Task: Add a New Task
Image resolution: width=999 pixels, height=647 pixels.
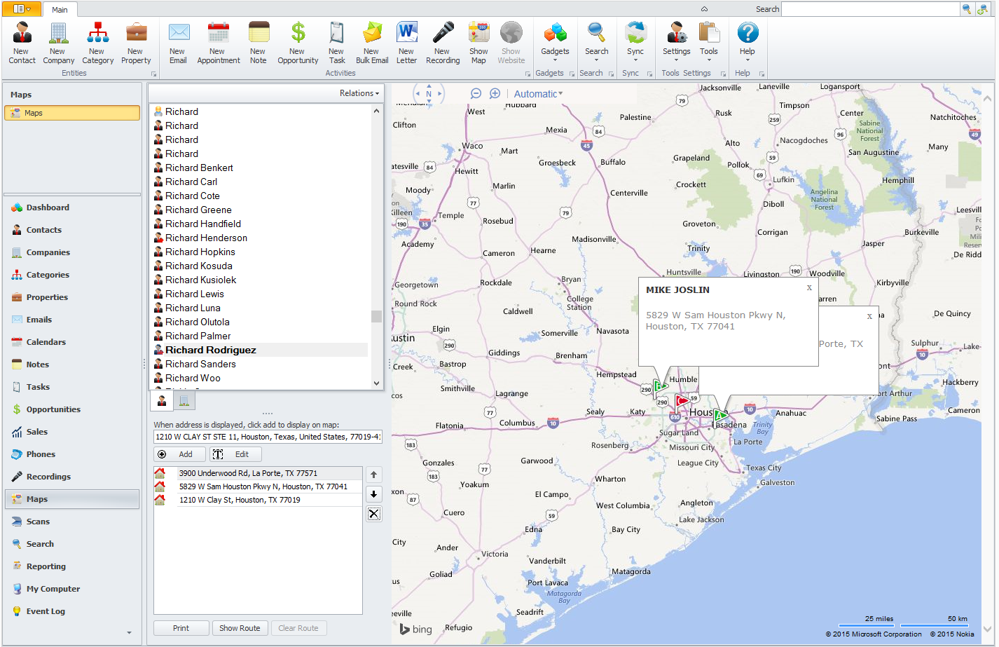Action: coord(337,43)
